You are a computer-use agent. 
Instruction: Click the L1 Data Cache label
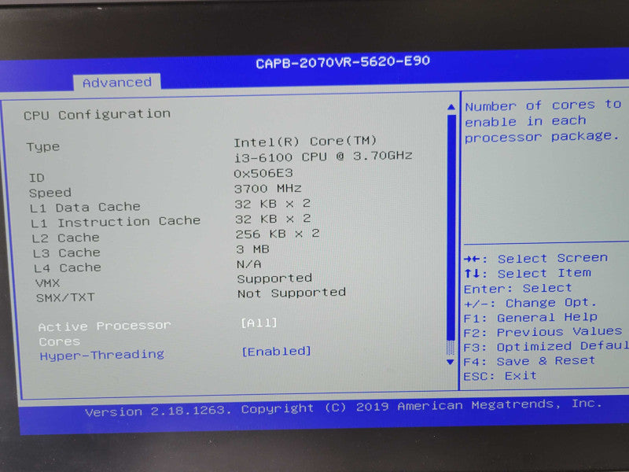pyautogui.click(x=85, y=208)
